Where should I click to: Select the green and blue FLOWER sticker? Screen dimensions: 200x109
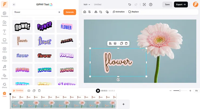[45, 70]
